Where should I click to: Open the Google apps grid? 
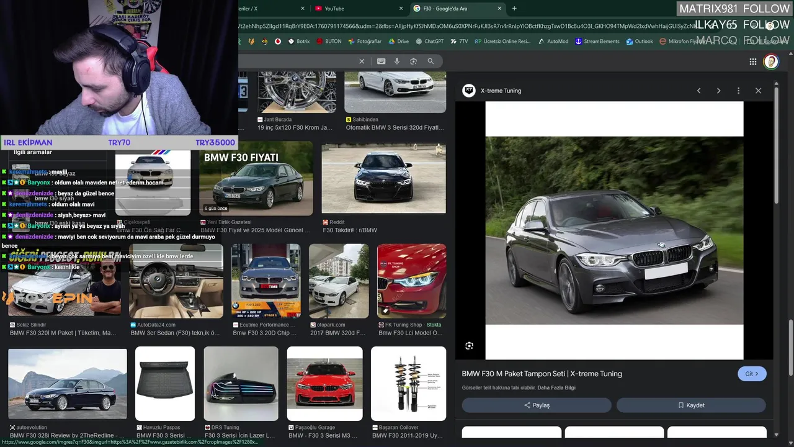point(752,61)
